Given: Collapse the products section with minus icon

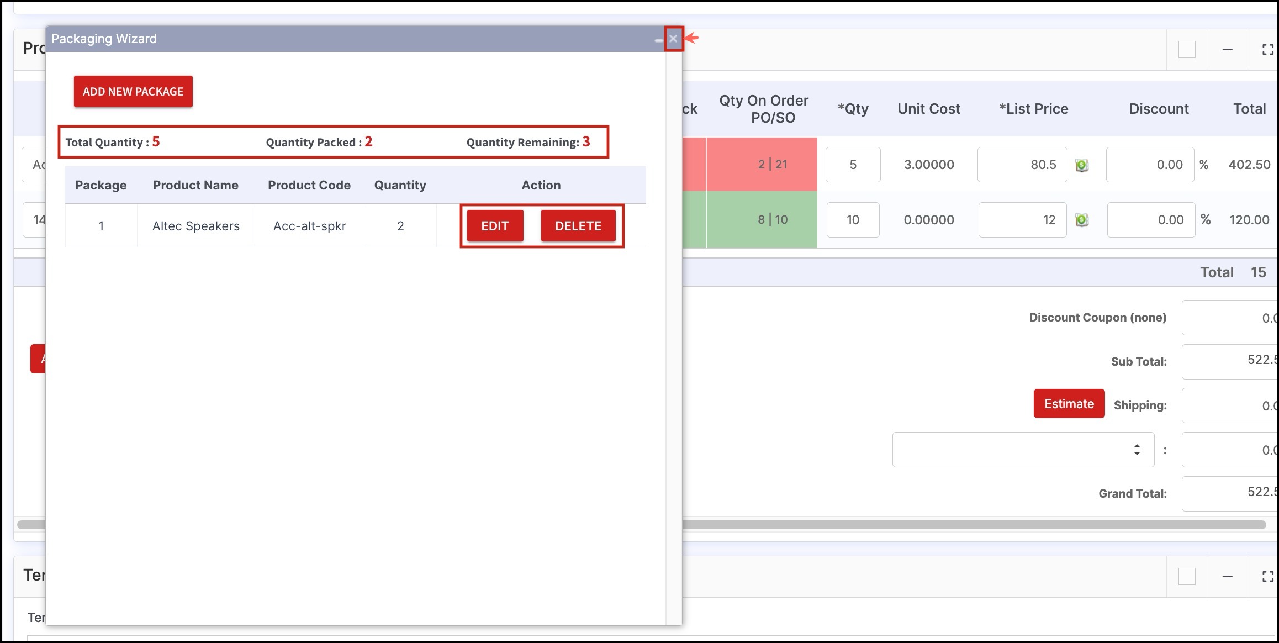Looking at the screenshot, I should pos(1227,50).
